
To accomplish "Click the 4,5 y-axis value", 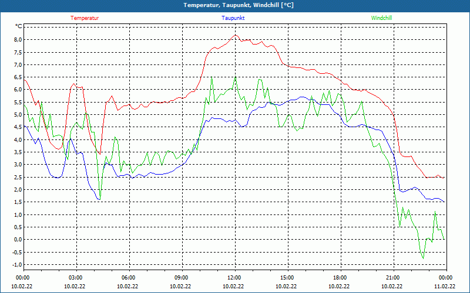I will (x=18, y=127).
